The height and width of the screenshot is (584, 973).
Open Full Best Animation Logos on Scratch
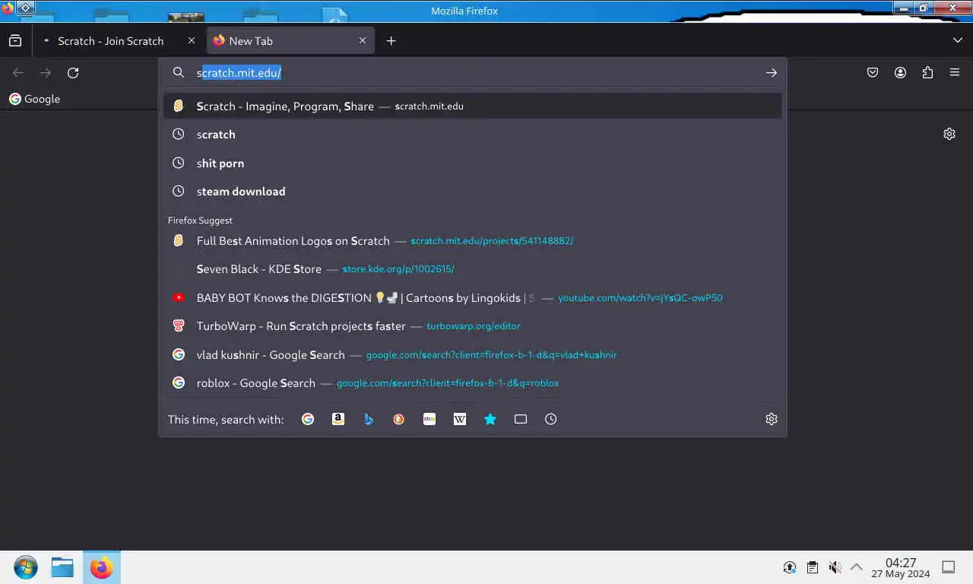(x=473, y=241)
